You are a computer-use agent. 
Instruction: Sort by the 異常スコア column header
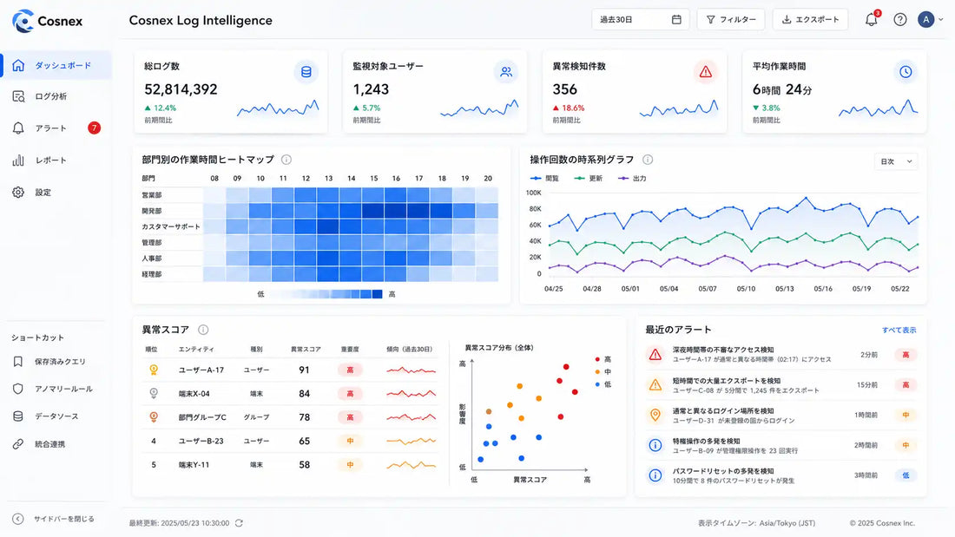pos(305,350)
